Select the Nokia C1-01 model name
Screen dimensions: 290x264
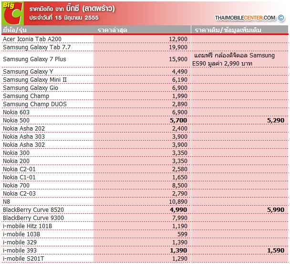pyautogui.click(x=19, y=177)
